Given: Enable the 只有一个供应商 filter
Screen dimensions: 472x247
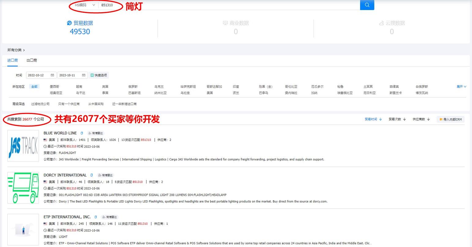Looking at the screenshot, I should click(x=69, y=104).
